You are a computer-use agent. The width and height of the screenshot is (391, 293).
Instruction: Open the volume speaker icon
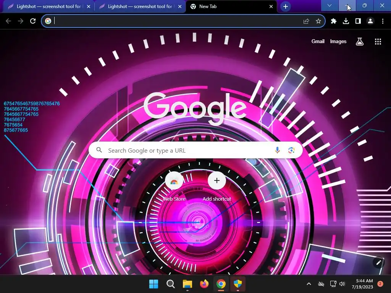click(x=342, y=284)
